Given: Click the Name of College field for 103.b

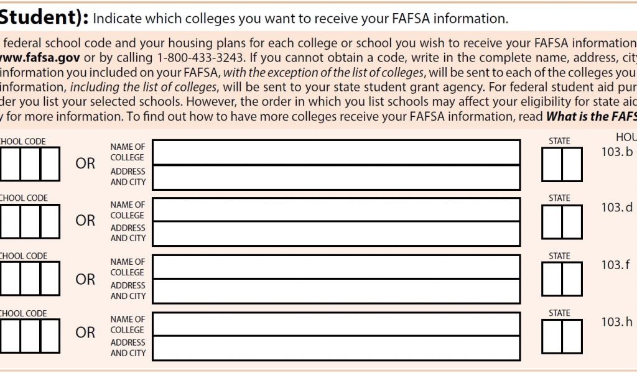Looking at the screenshot, I should [x=336, y=152].
